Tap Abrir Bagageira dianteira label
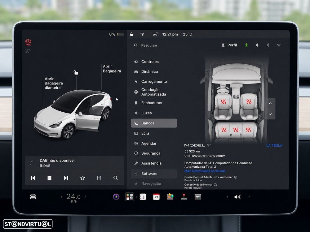310x232 pixels. tap(54, 83)
